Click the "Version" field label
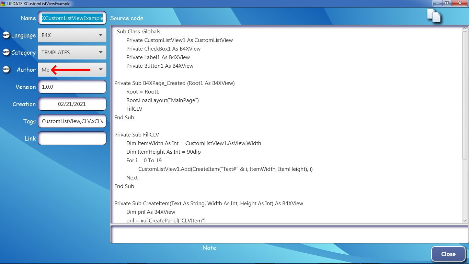The image size is (469, 264). click(x=26, y=87)
